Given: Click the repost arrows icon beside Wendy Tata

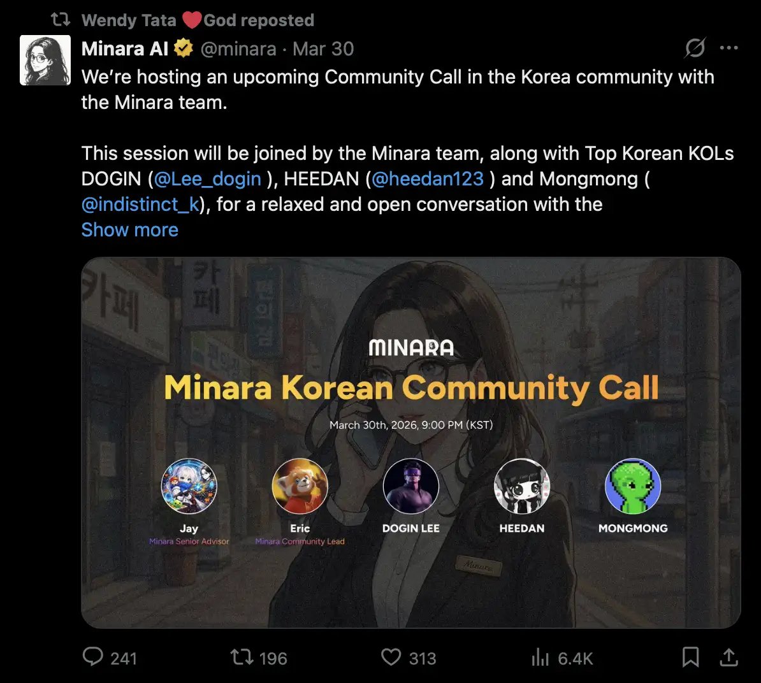Looking at the screenshot, I should 61,19.
